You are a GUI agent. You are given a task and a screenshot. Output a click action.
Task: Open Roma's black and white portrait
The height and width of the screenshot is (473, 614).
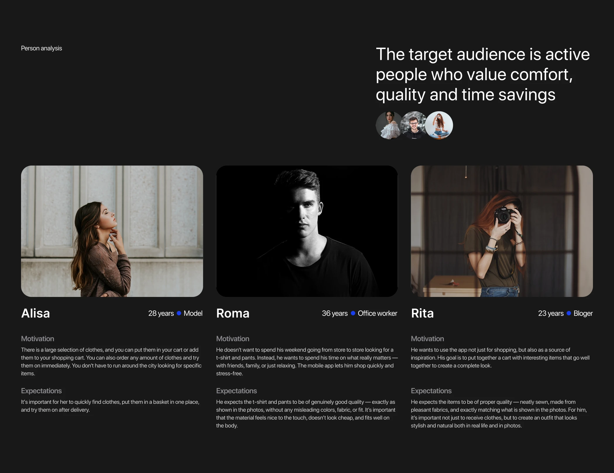pyautogui.click(x=307, y=231)
